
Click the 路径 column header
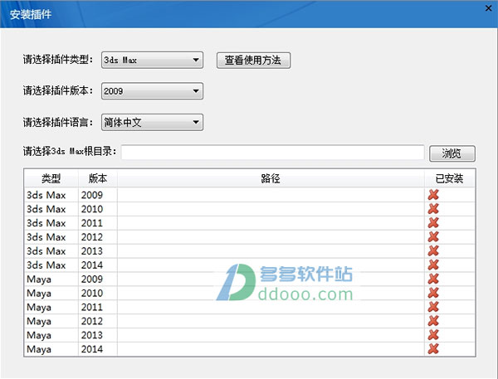click(x=271, y=178)
